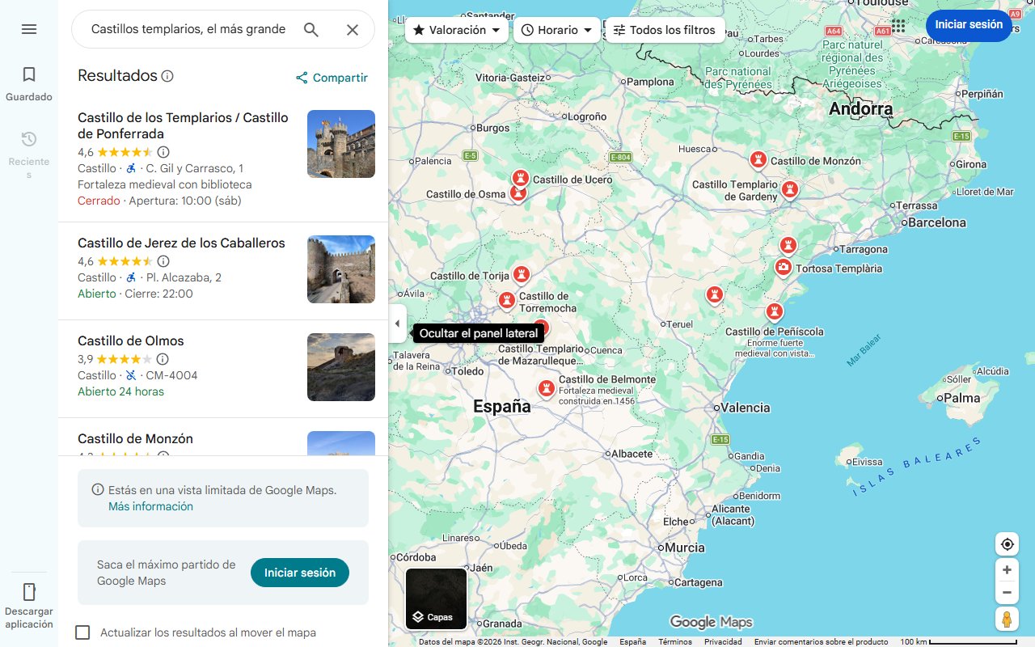Open the Castillo de Ponferrada photo thumbnail
This screenshot has height=647, width=1035.
[x=340, y=143]
